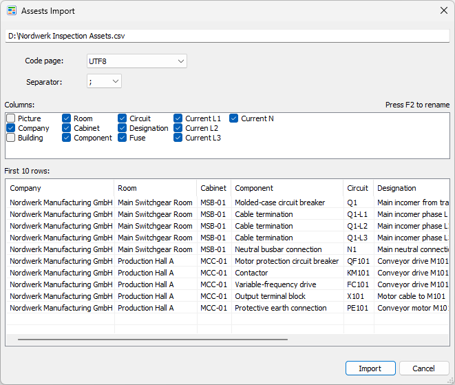Uncheck the Current N checkbox

point(233,118)
